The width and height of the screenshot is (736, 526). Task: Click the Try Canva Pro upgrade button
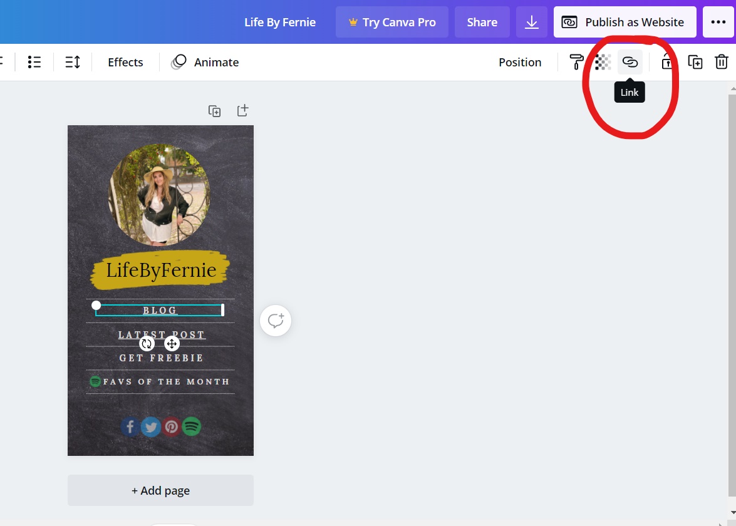391,22
